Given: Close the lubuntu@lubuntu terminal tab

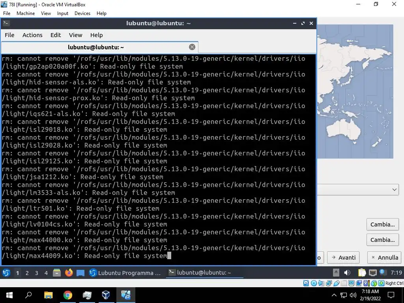Looking at the screenshot, I should [x=192, y=47].
